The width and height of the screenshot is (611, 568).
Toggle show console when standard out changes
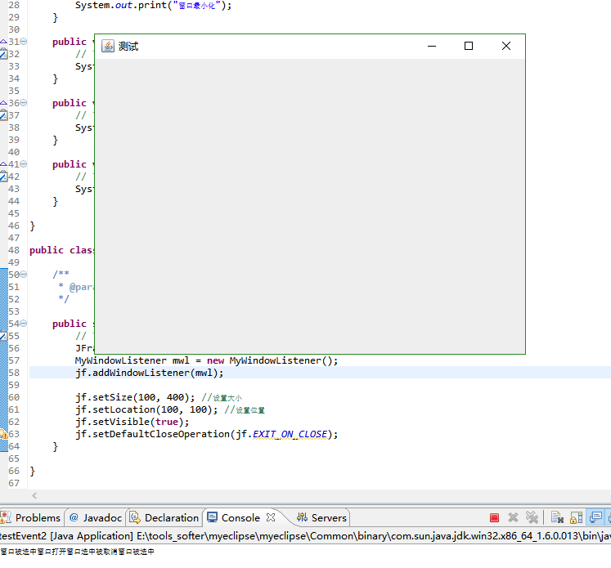pos(595,517)
